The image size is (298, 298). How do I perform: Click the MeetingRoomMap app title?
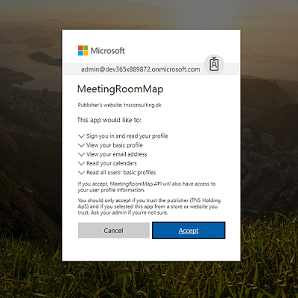click(x=120, y=89)
